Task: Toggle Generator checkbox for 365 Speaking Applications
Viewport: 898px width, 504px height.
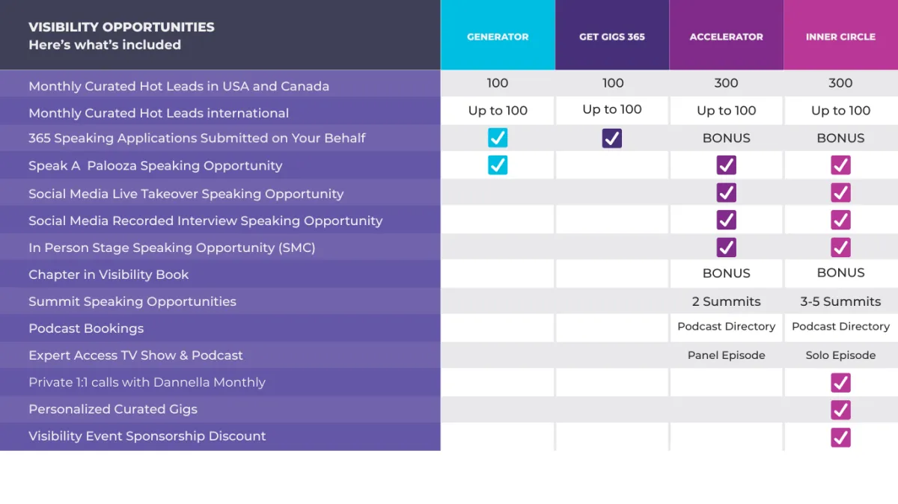Action: click(498, 138)
